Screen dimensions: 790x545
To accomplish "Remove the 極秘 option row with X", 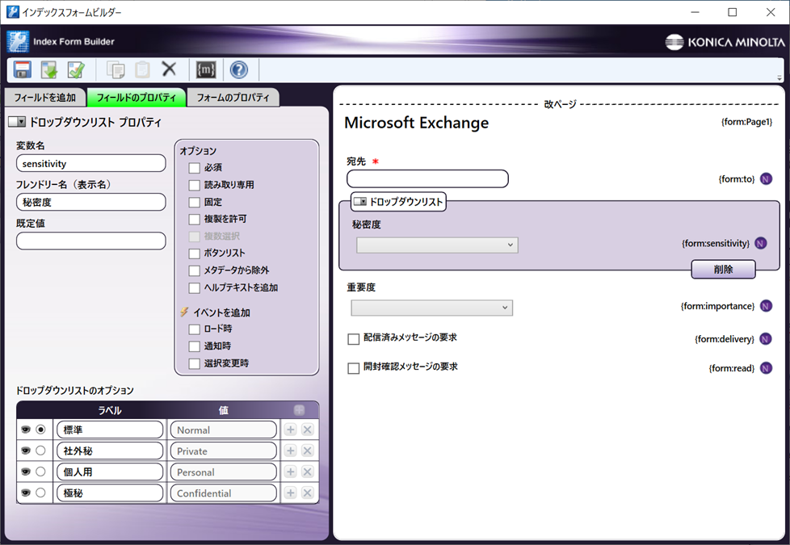I will coord(307,493).
